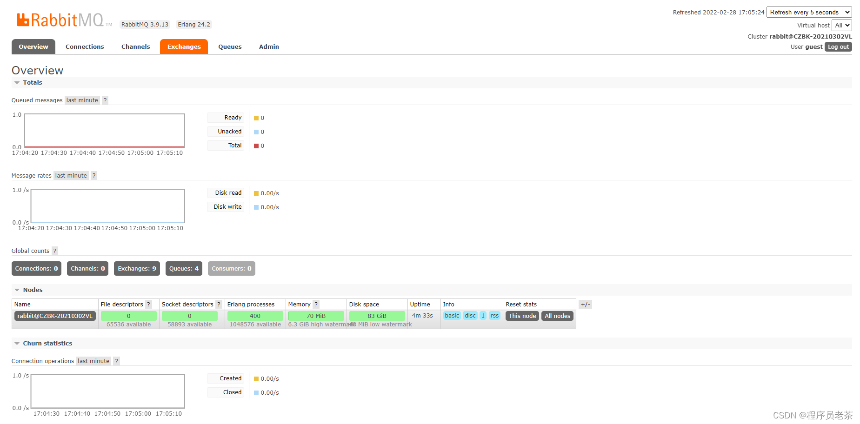This screenshot has height=424, width=860.
Task: Open help for Message rates
Action: (94, 175)
